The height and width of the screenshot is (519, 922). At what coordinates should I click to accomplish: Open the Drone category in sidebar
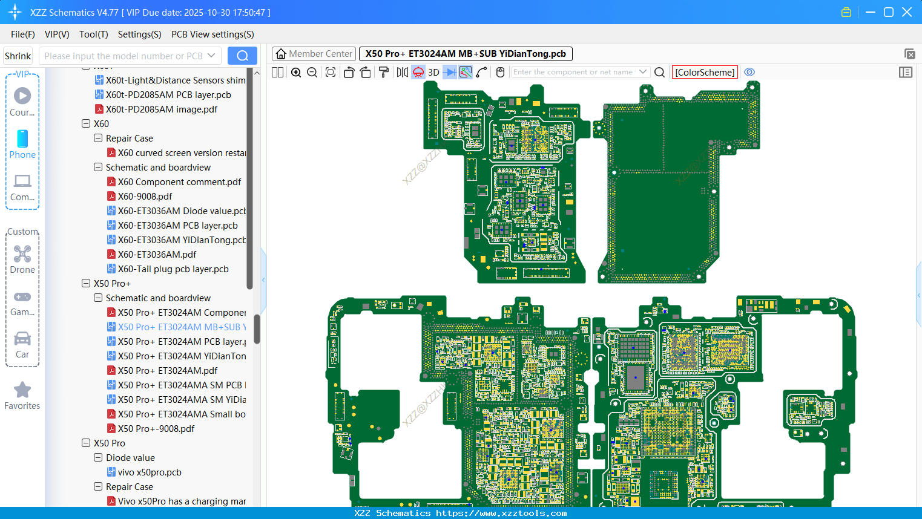click(x=22, y=259)
